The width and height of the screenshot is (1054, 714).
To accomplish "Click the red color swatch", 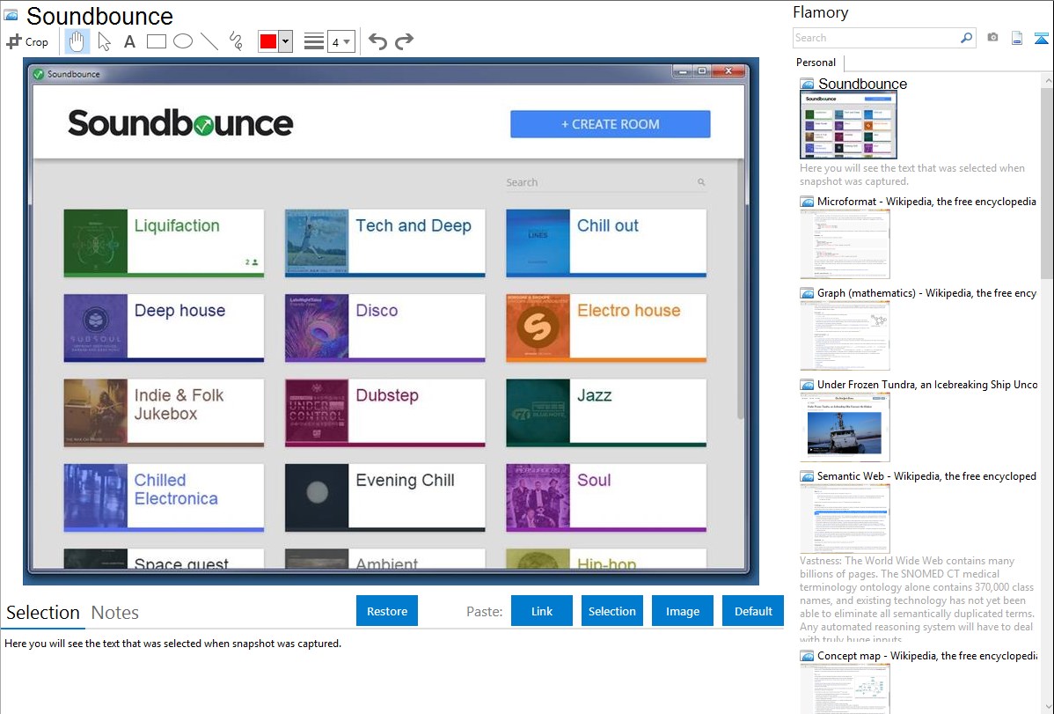I will point(267,41).
